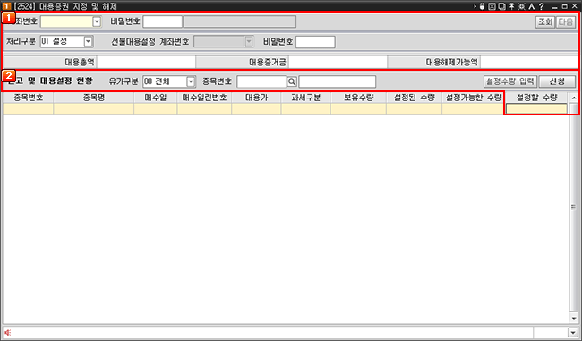The image size is (582, 341).
Task: Click the mouse icon in title bar
Action: (x=482, y=6)
